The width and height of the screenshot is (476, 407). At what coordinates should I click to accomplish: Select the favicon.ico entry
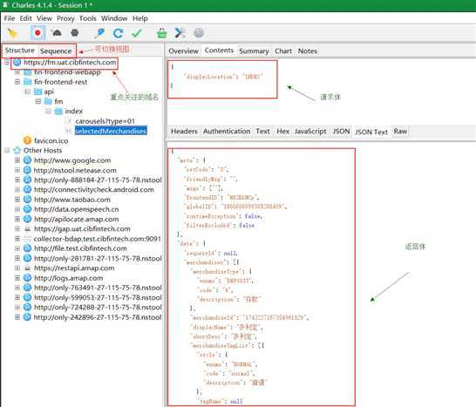coord(51,141)
